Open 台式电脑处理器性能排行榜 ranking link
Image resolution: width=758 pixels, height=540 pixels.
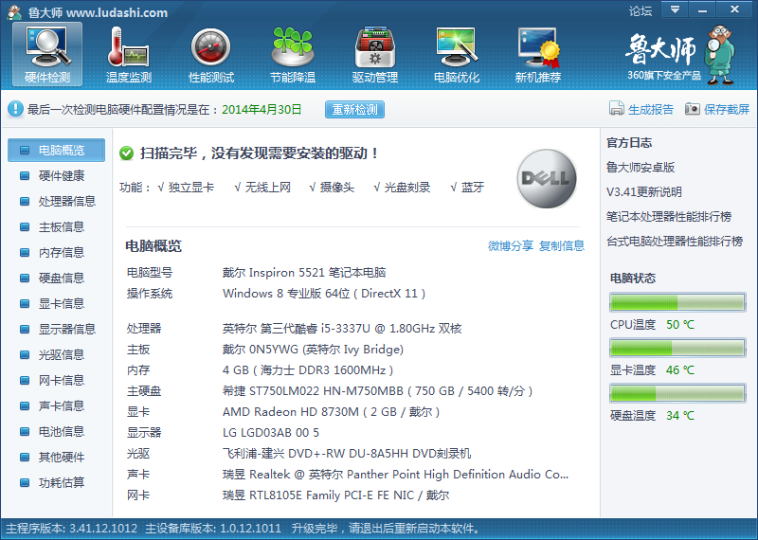(x=675, y=242)
